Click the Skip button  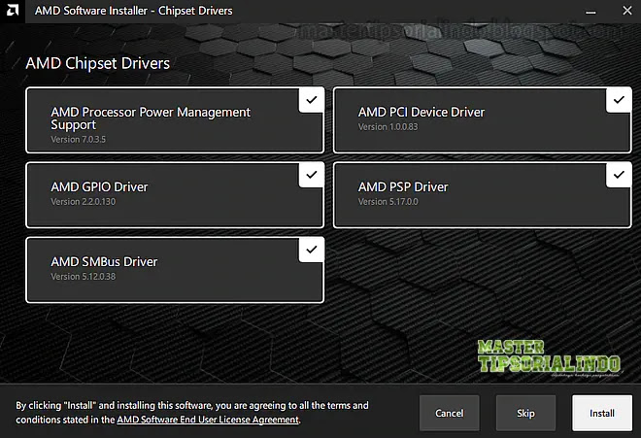tap(525, 413)
